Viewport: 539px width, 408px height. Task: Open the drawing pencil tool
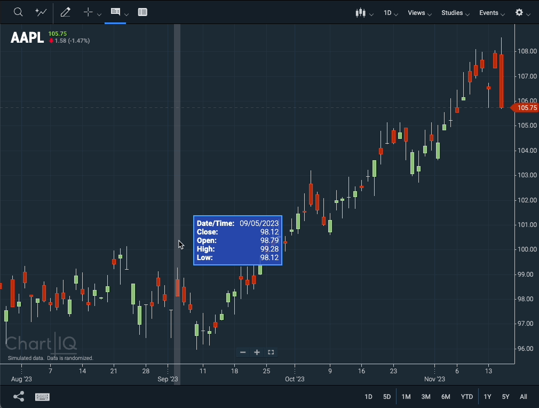tap(65, 12)
